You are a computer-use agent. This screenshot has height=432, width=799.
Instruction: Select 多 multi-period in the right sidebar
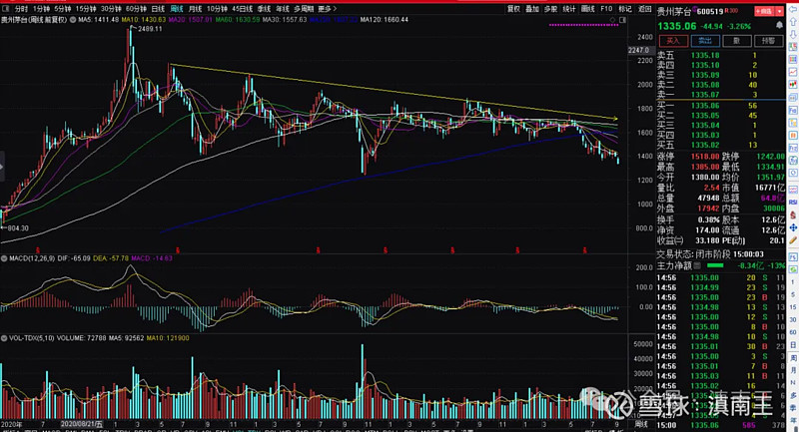(x=793, y=395)
